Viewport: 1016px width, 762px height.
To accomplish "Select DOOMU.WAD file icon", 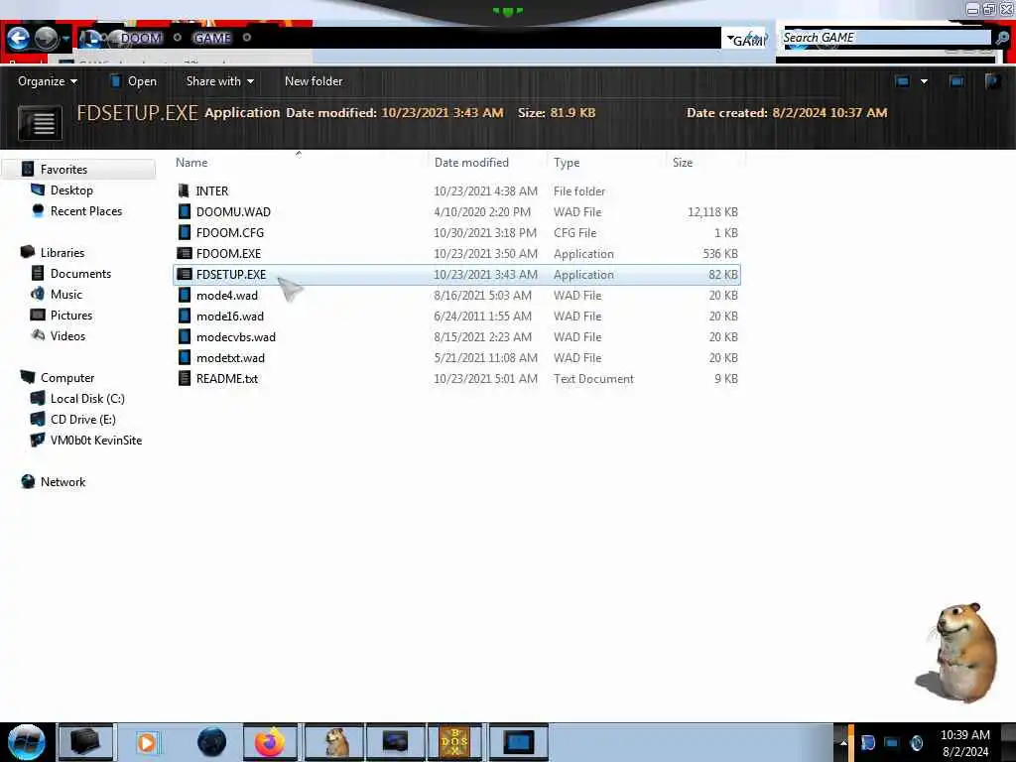I will coord(185,212).
